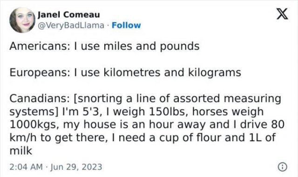Click the line starting with Europeans

coord(125,73)
